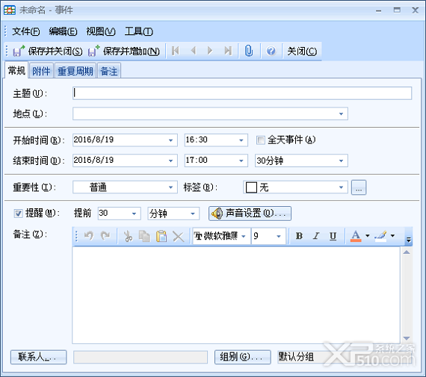
Task: Click the paste clipboard icon
Action: click(161, 236)
